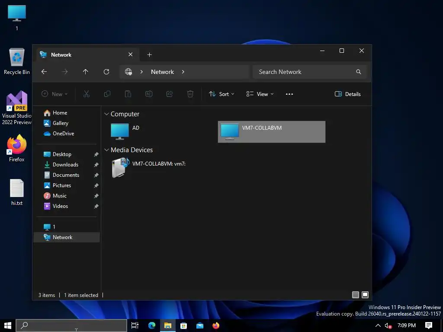Viewport: 443px width, 332px height.
Task: Click the Network tab title
Action: [61, 55]
